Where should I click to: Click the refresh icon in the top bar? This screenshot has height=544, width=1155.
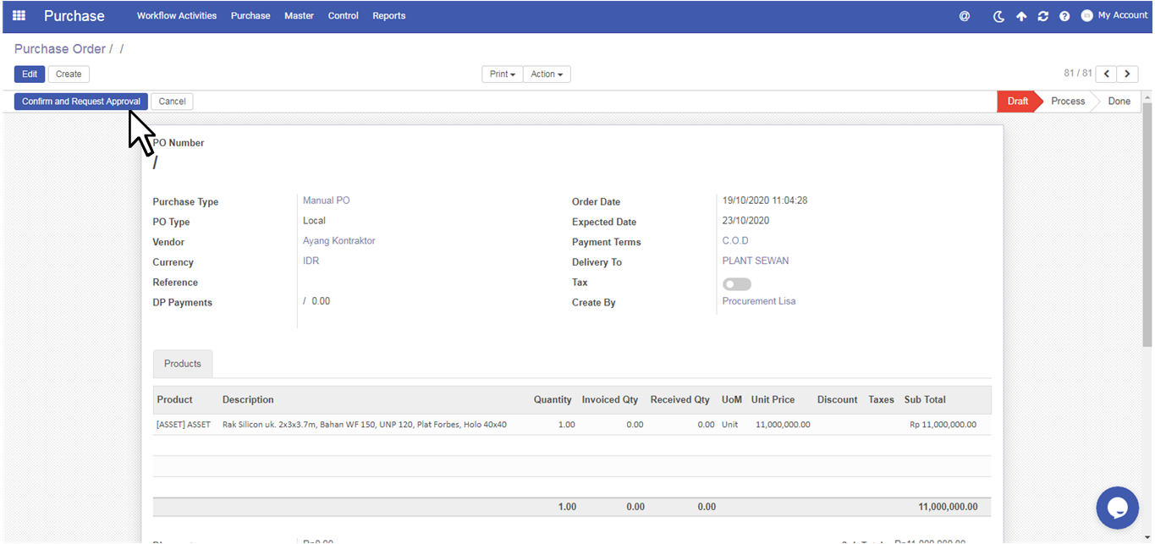tap(1042, 16)
